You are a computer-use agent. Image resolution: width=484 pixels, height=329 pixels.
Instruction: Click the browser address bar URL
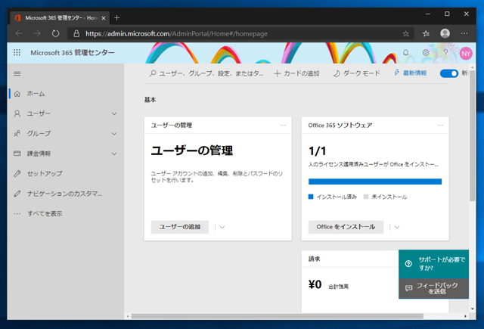(176, 33)
